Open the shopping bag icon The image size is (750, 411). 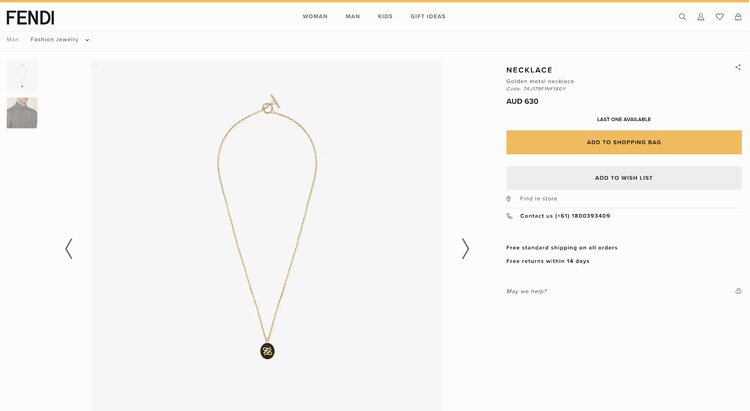[x=738, y=17]
